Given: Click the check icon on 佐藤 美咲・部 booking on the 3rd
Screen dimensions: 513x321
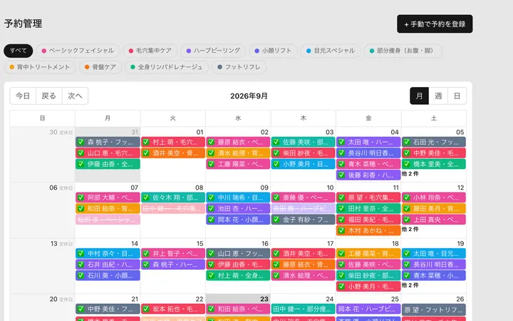Looking at the screenshot, I should 276,142.
